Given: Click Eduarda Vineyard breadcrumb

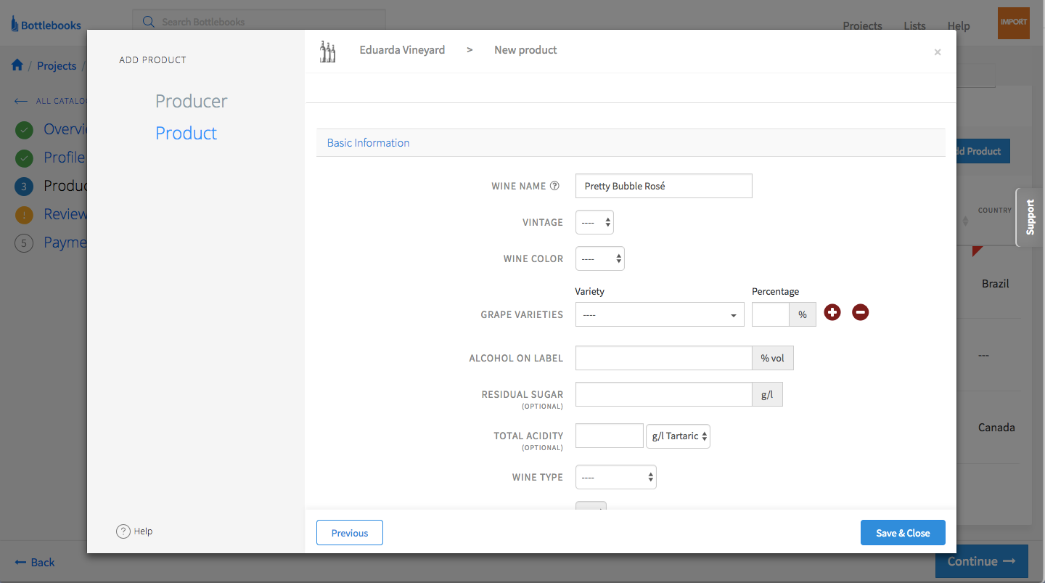Looking at the screenshot, I should [402, 50].
